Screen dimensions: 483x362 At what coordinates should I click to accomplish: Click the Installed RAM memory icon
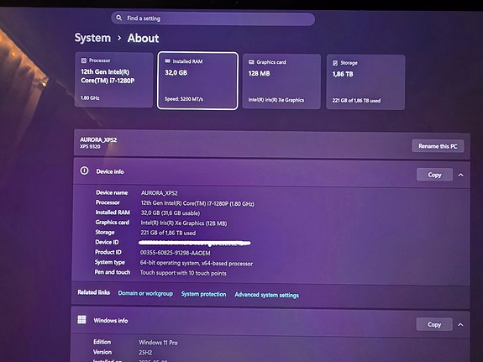[167, 61]
